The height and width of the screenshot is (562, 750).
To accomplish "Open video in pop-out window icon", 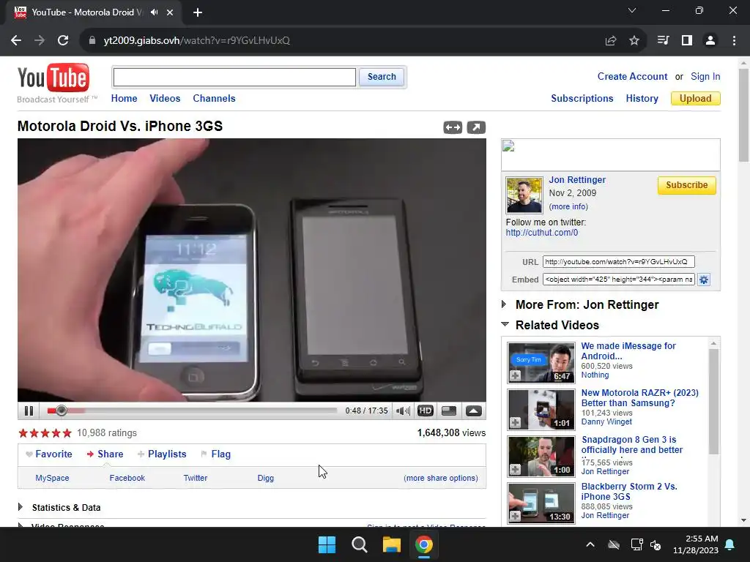I will point(476,127).
